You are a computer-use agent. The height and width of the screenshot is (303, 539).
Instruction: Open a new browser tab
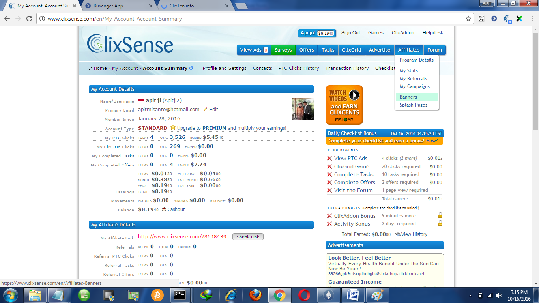241,6
